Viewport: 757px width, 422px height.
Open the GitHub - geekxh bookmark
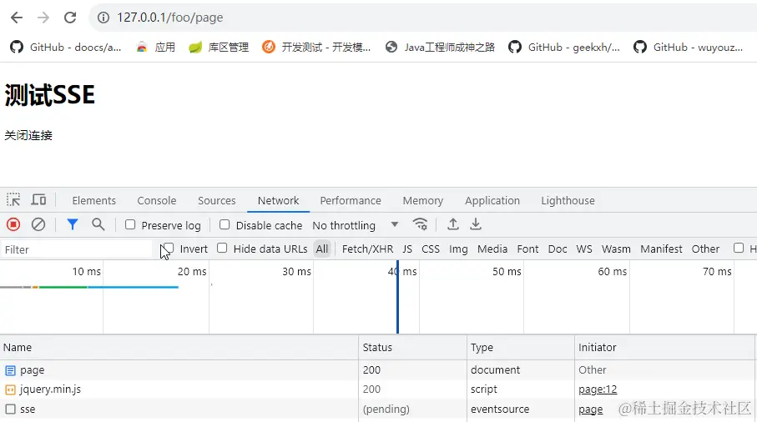pyautogui.click(x=564, y=48)
